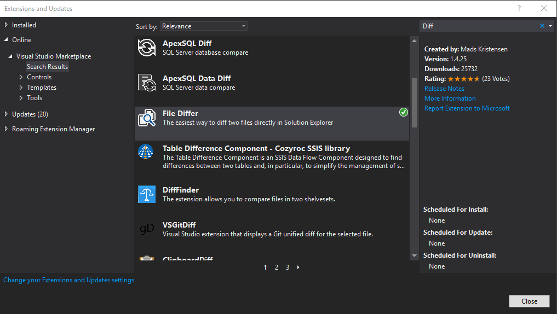Select the Search Results tree item

(47, 66)
